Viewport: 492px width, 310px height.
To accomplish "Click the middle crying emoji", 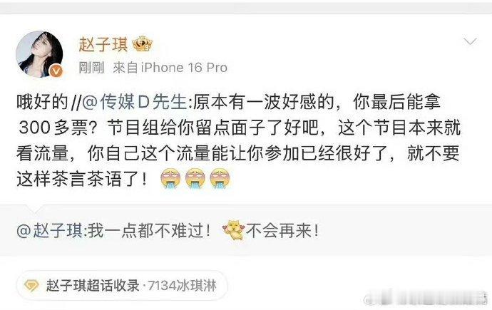I will (x=195, y=179).
